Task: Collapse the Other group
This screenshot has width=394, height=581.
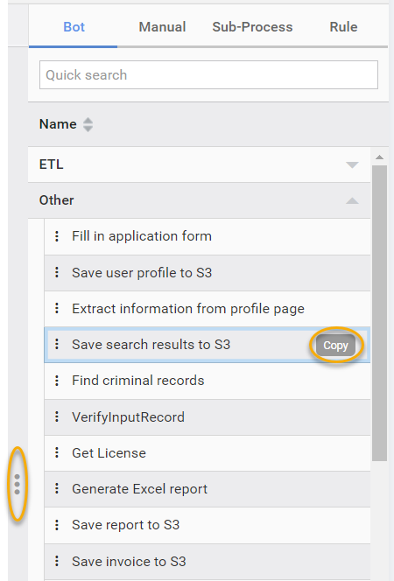Action: point(352,201)
